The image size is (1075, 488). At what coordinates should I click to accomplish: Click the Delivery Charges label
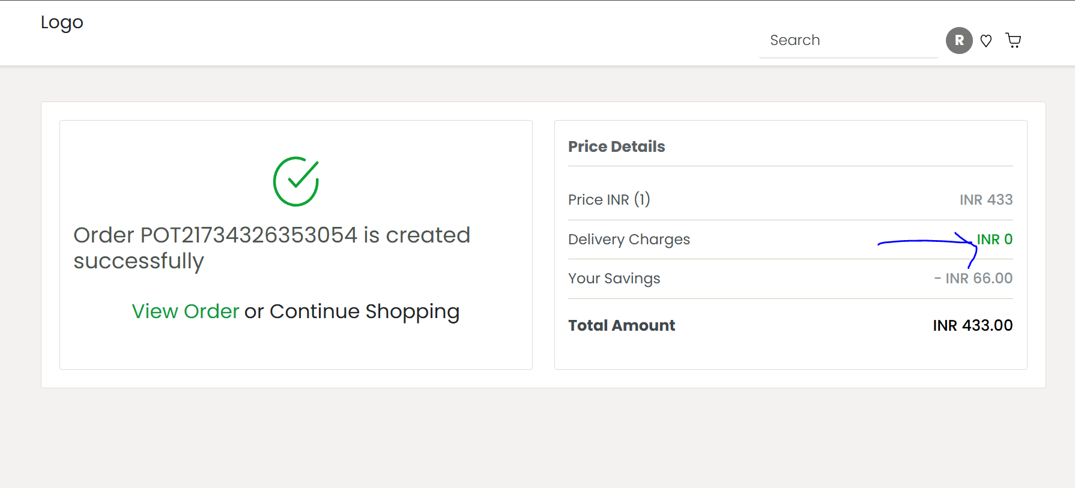[x=629, y=239]
